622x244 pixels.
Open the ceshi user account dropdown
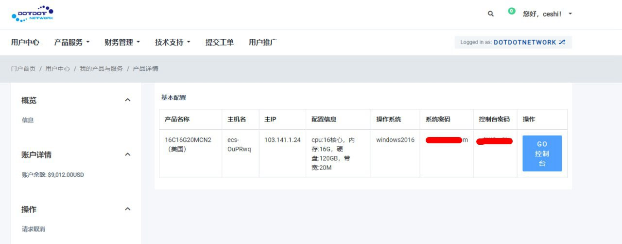(547, 14)
